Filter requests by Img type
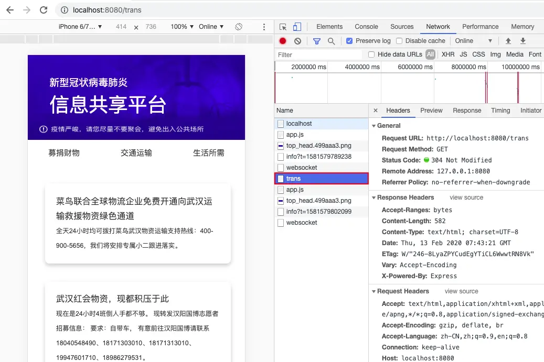 pos(495,54)
